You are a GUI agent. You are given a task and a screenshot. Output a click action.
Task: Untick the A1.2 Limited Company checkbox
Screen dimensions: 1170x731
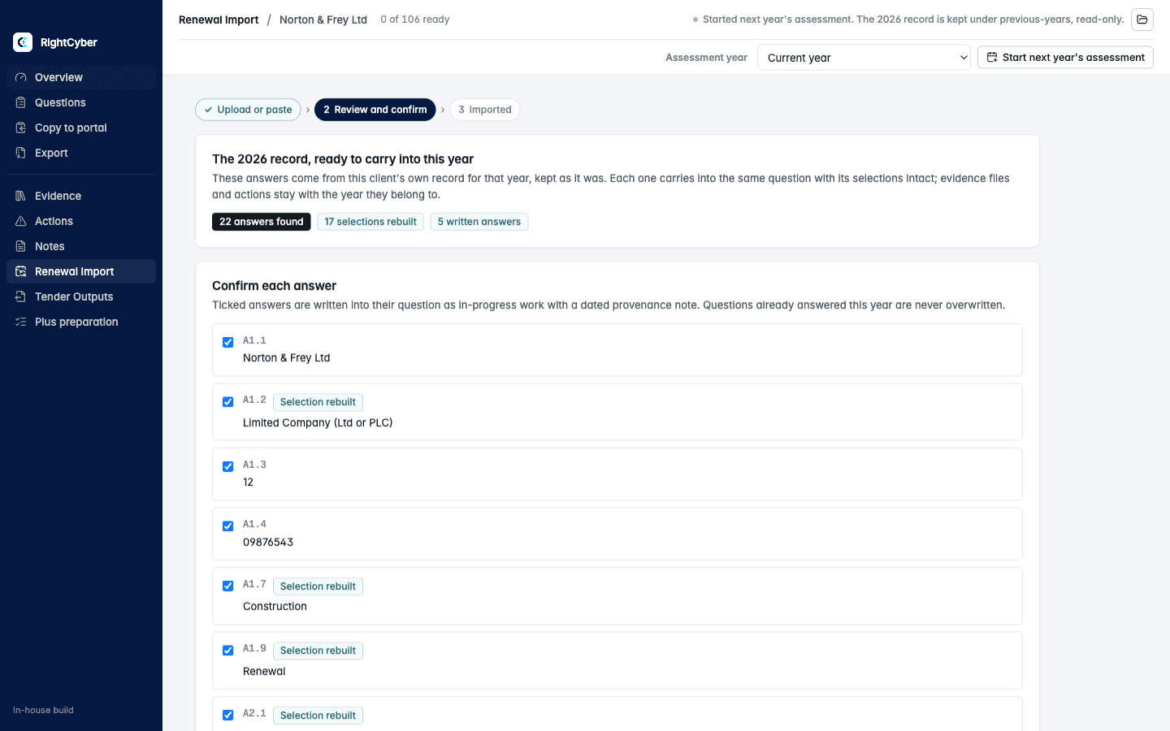pyautogui.click(x=228, y=402)
